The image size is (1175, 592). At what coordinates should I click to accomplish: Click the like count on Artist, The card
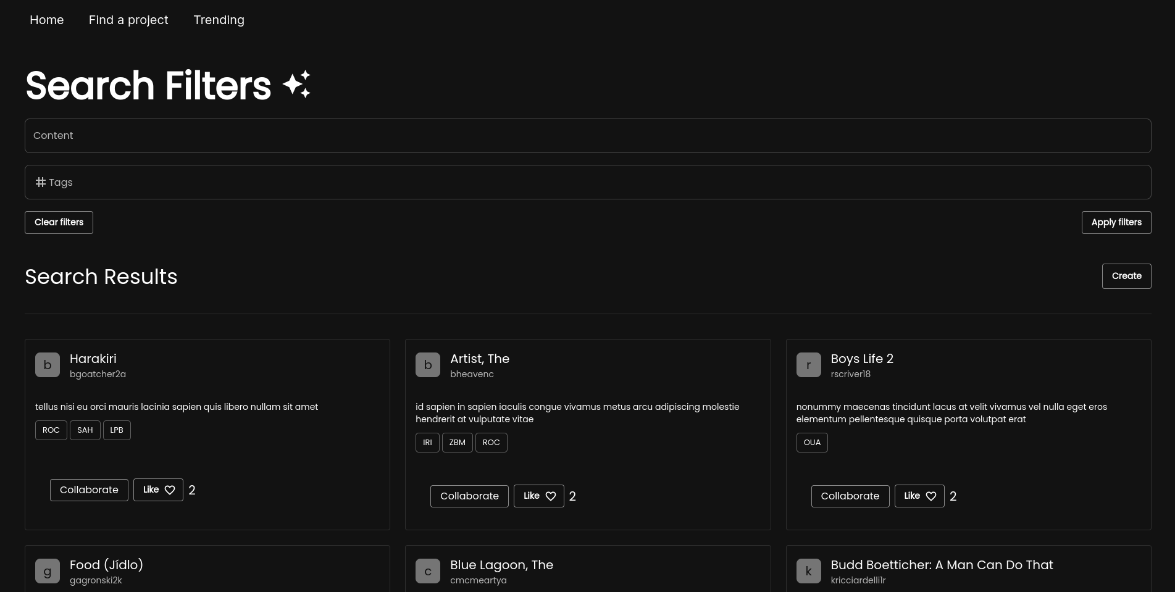coord(572,496)
